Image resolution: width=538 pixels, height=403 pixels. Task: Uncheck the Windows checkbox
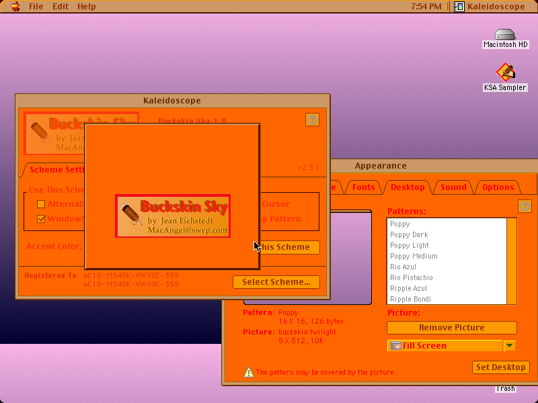[41, 219]
